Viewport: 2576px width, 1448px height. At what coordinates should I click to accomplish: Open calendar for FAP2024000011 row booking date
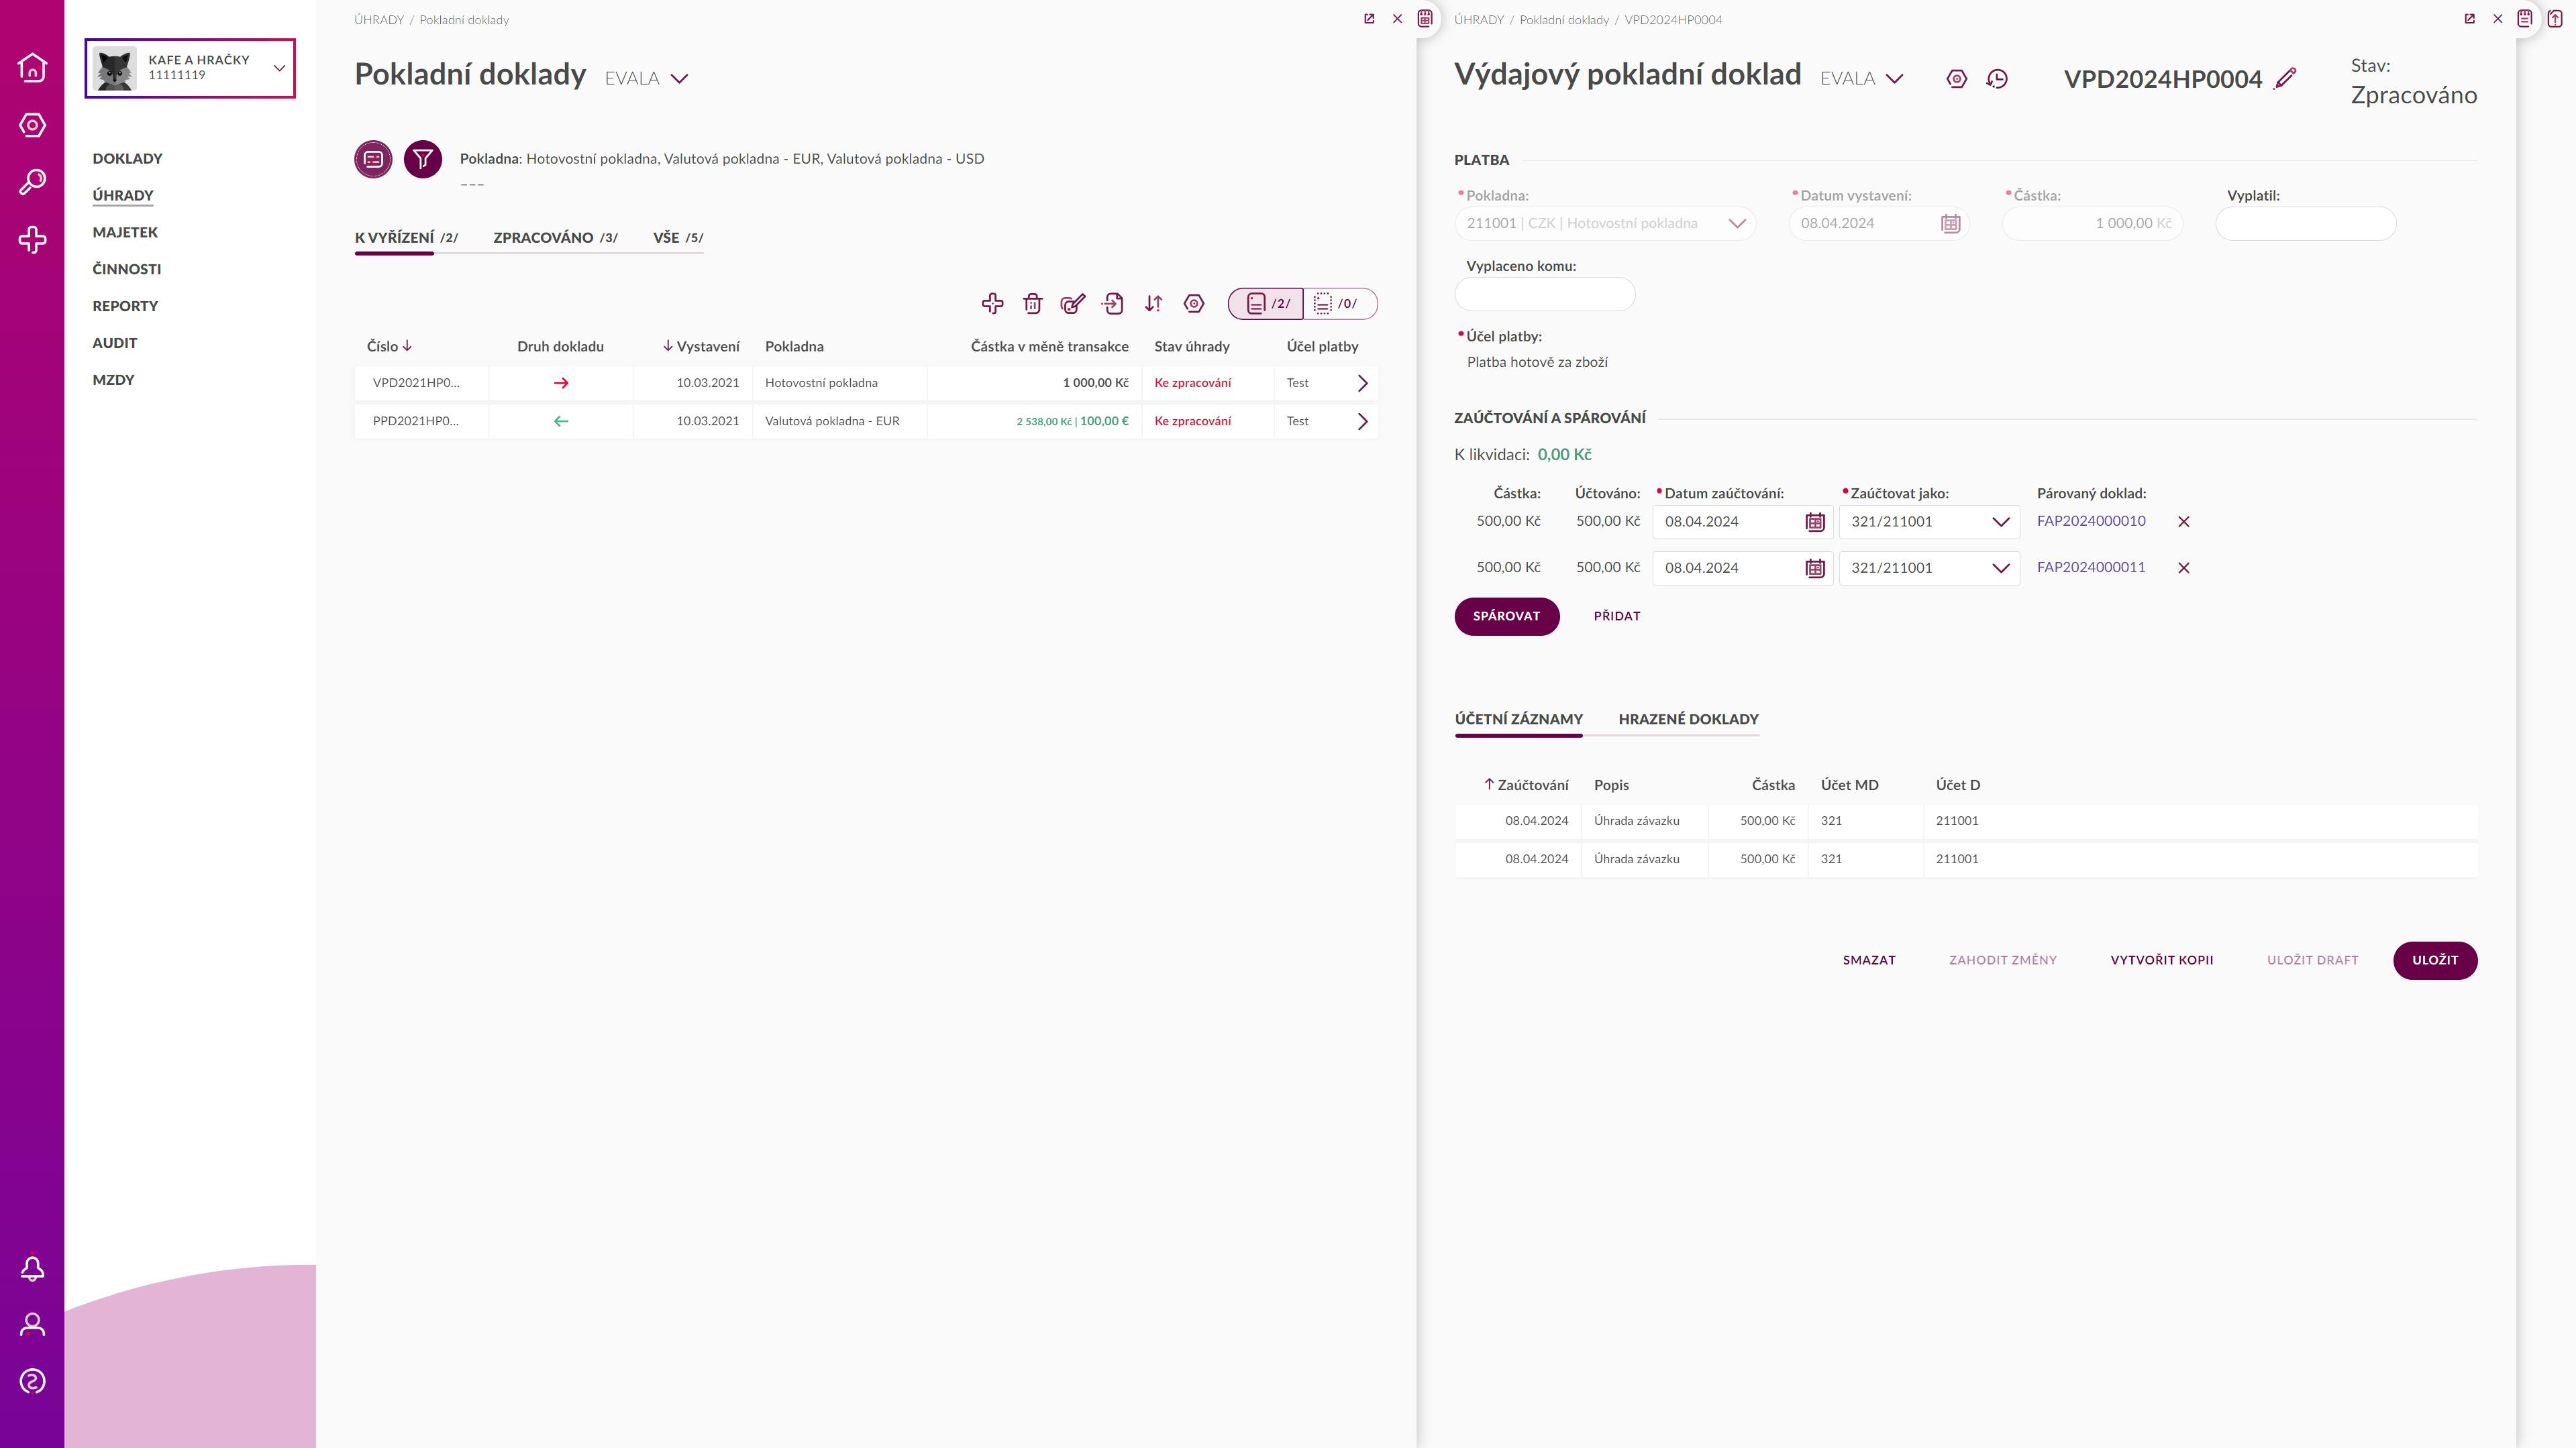pyautogui.click(x=1815, y=569)
